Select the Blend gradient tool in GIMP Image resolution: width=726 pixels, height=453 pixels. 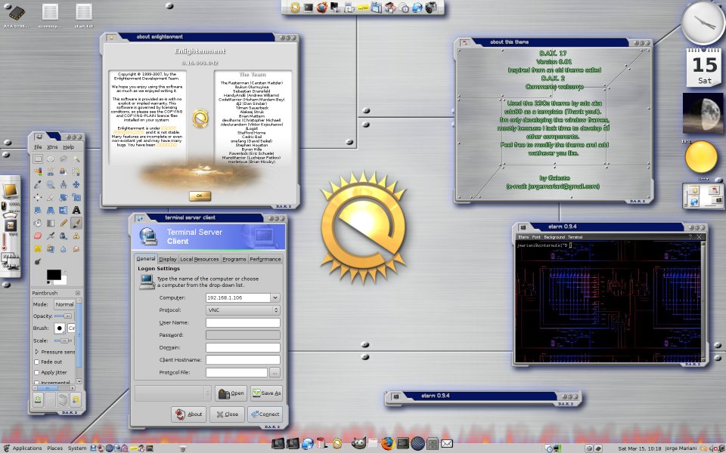pyautogui.click(x=51, y=223)
